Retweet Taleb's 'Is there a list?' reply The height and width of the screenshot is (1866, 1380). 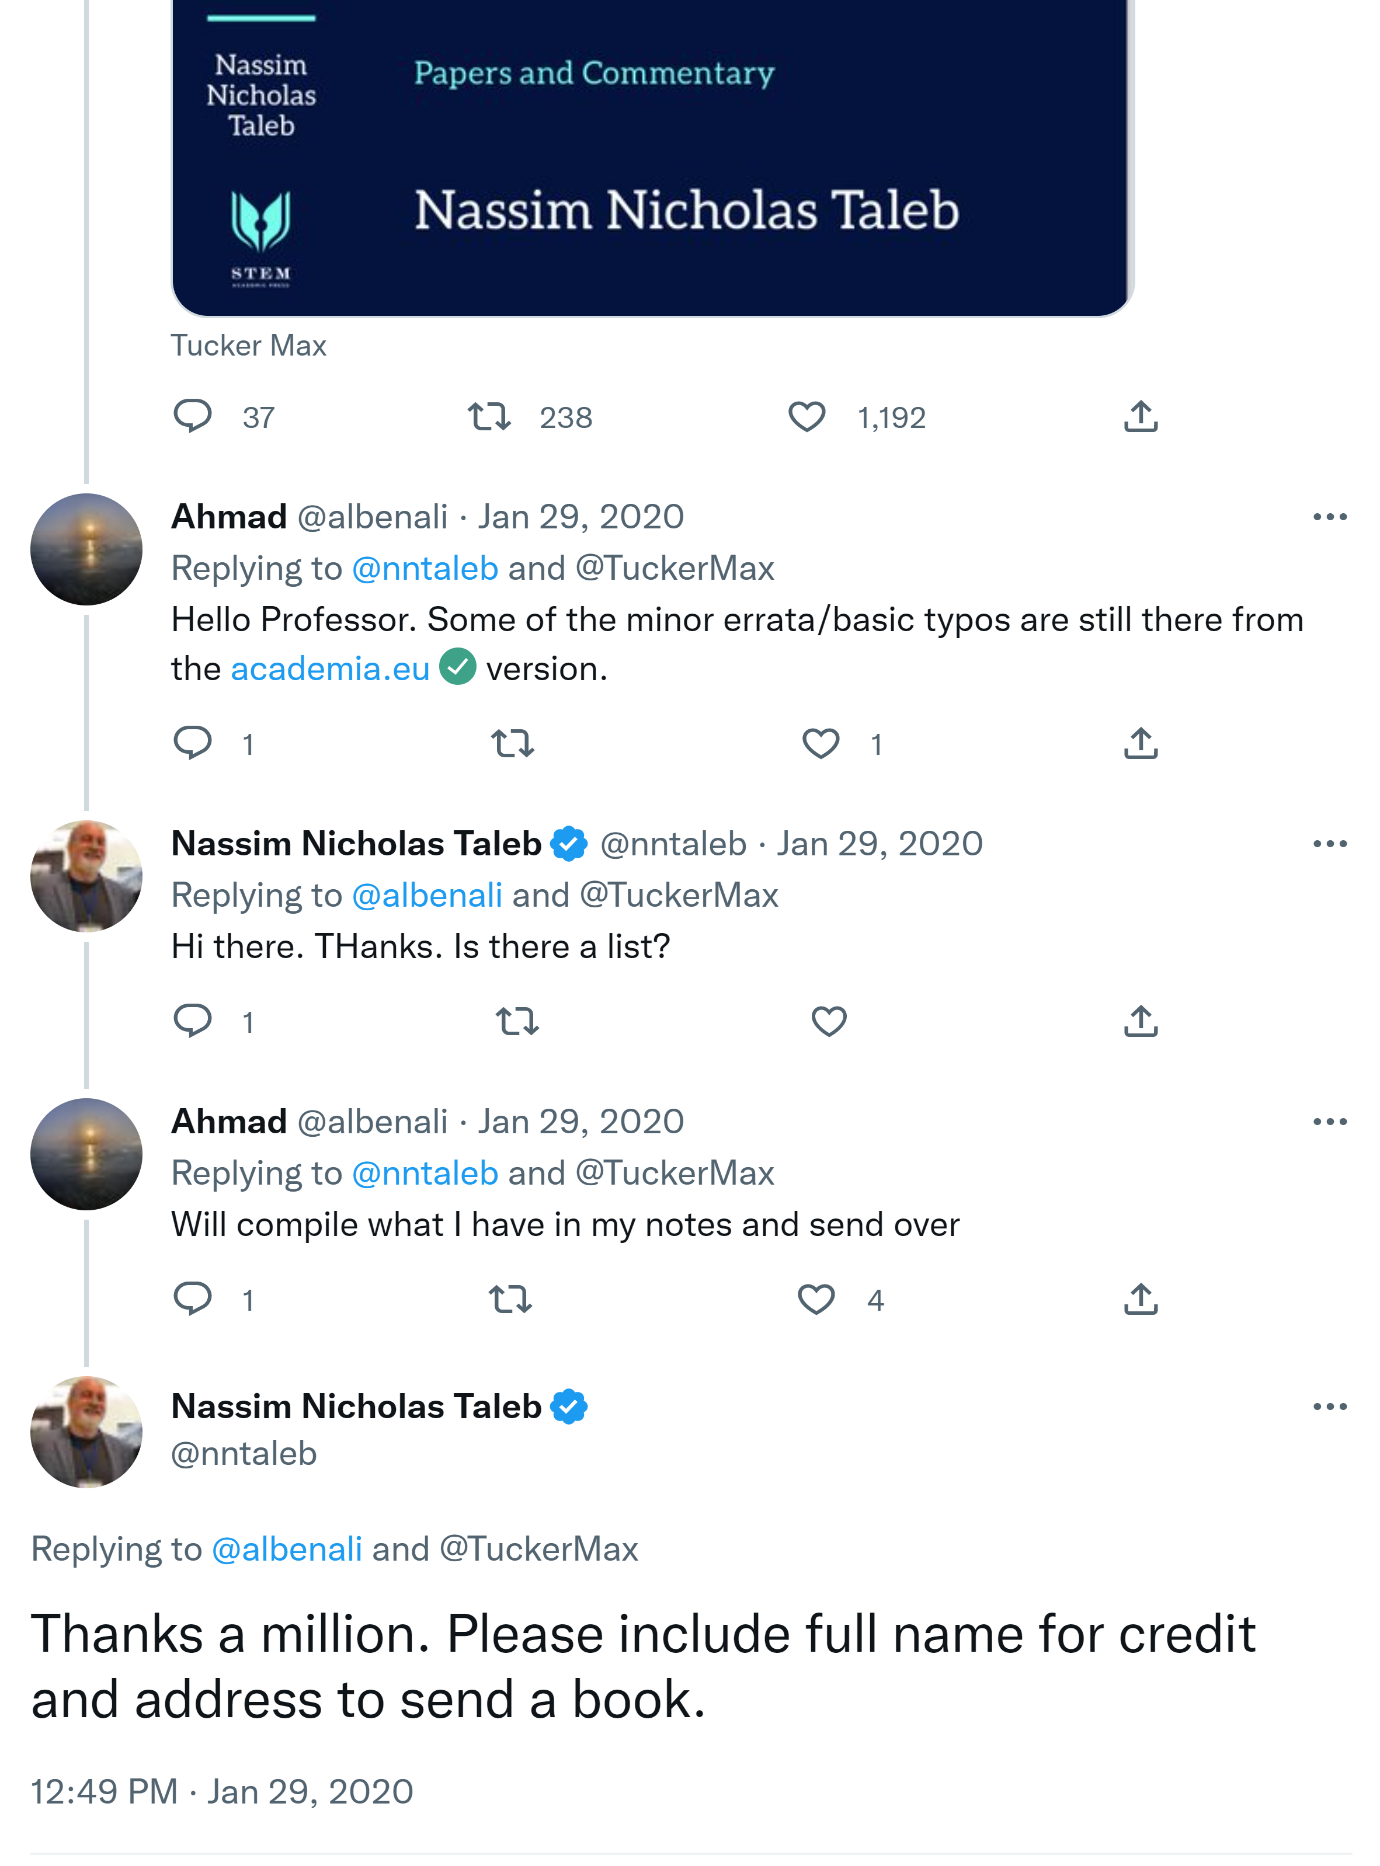[517, 1021]
